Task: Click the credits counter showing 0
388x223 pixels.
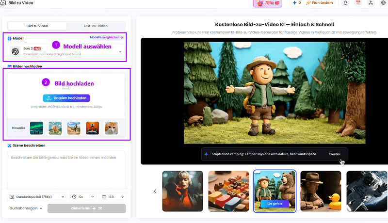Action: coord(297,3)
